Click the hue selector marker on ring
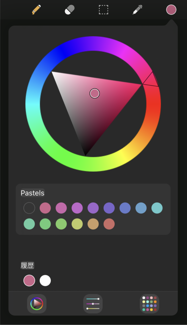Image resolution: width=187 pixels, height=325 pixels. pos(151,80)
